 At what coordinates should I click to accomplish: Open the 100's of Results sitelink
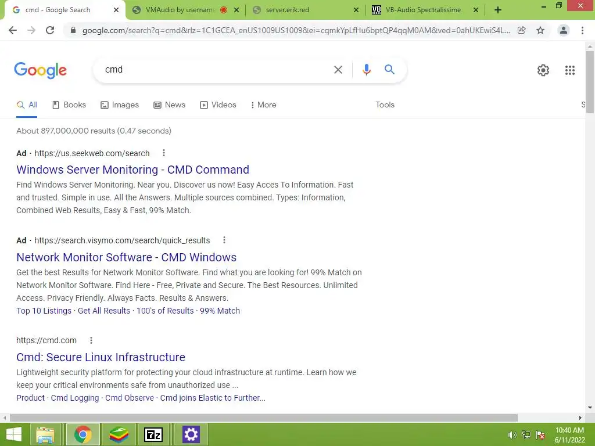(x=165, y=311)
